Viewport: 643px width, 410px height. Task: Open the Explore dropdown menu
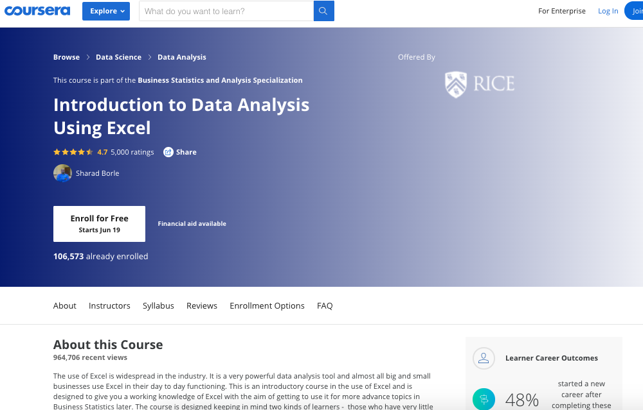coord(106,11)
